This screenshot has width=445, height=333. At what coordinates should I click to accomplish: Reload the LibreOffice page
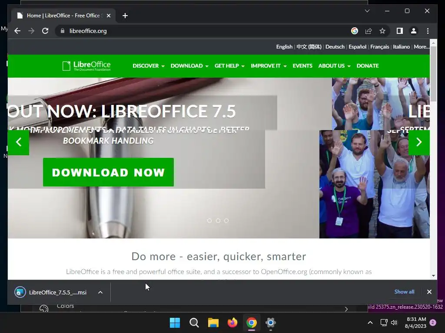tap(45, 31)
